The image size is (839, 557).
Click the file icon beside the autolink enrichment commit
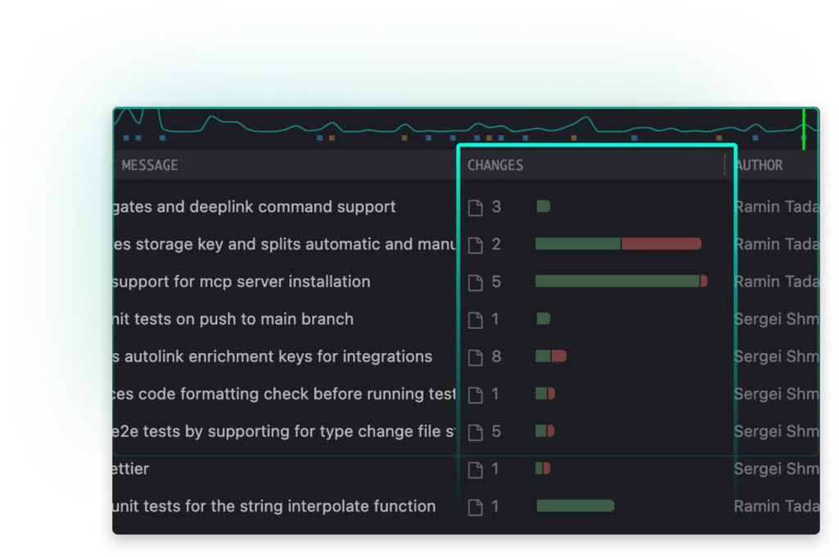(x=474, y=356)
